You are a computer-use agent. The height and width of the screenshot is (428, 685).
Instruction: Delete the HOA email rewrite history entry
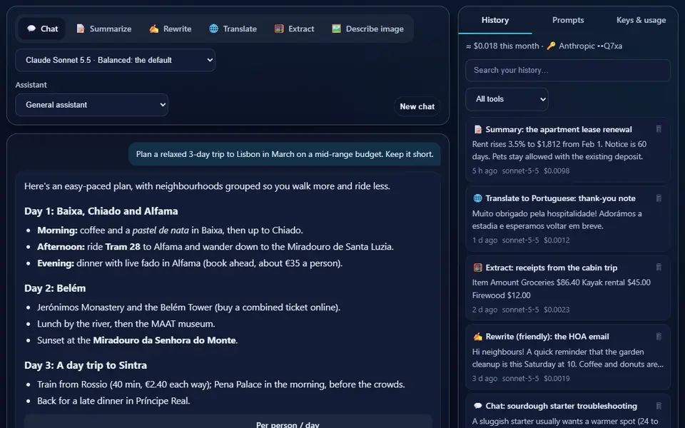click(659, 337)
